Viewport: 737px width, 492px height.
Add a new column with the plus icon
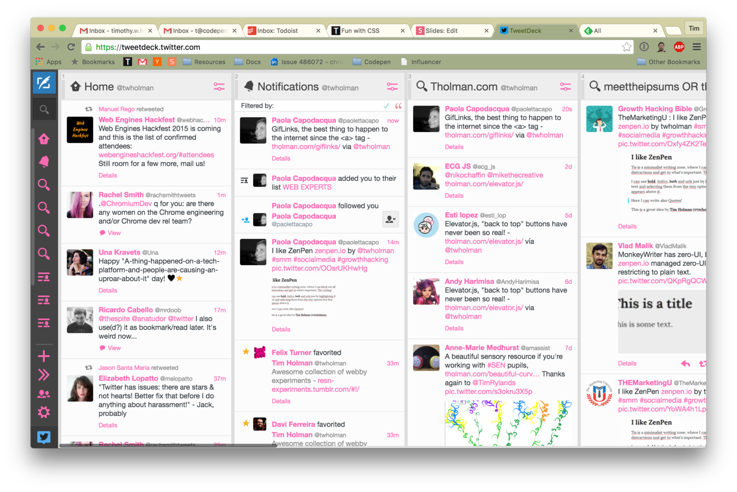tap(44, 356)
